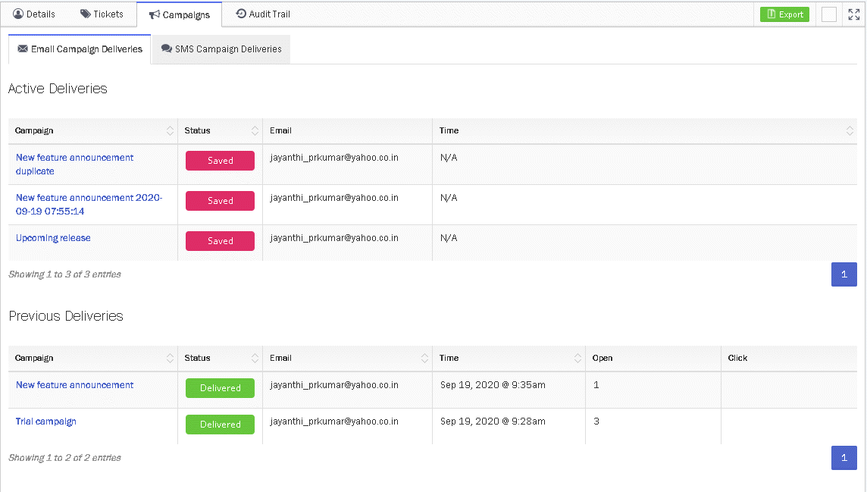Screen dimensions: 867x492
Task: Open New feature announcement duplicate campaign
Action: pos(74,165)
